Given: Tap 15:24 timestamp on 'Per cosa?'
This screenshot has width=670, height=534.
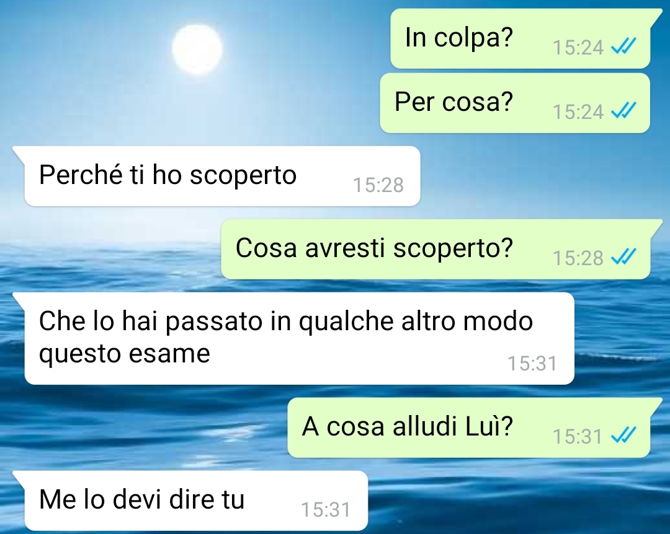Looking at the screenshot, I should pyautogui.click(x=578, y=112).
